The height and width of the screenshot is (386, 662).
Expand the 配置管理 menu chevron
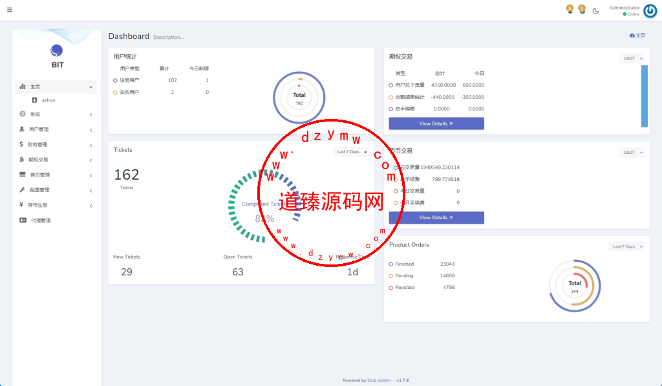pos(91,191)
